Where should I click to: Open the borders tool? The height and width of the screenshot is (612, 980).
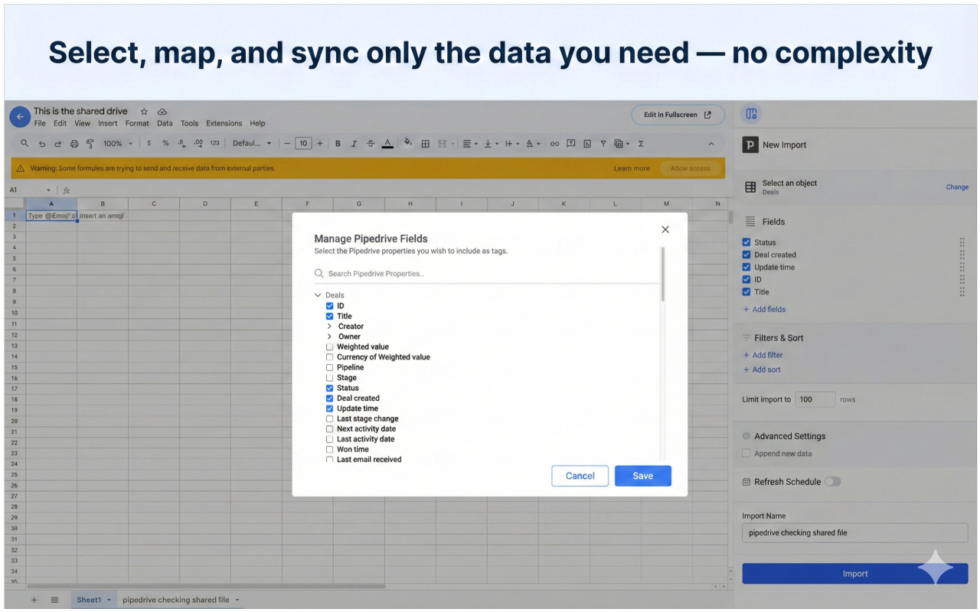point(426,144)
